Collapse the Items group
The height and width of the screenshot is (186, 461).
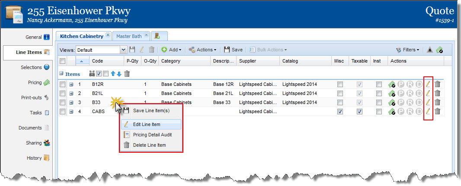point(61,74)
